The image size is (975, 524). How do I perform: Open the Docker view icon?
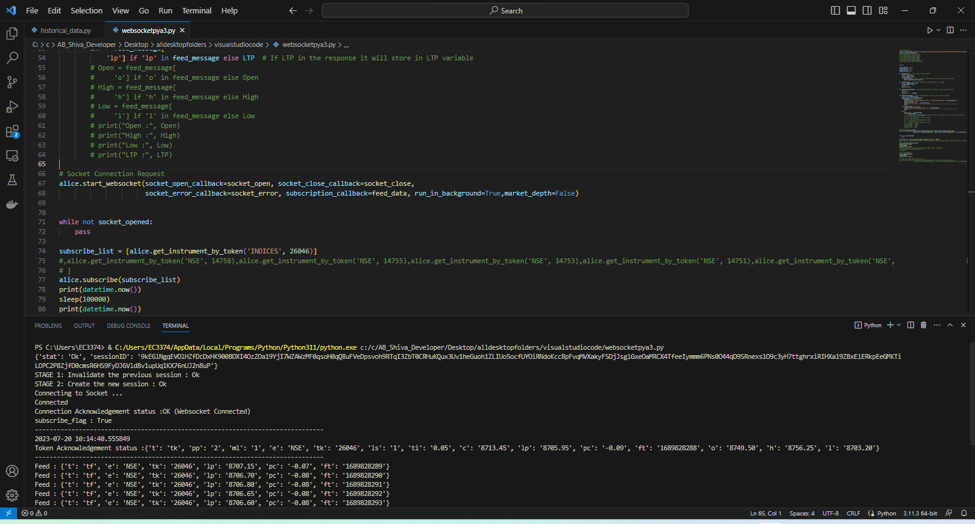[x=12, y=204]
